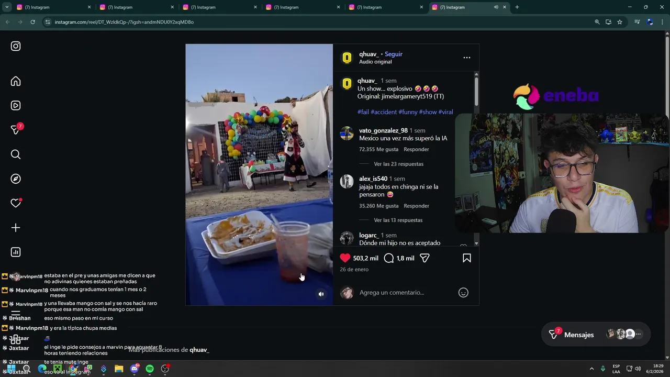Create new post with plus icon

16,228
